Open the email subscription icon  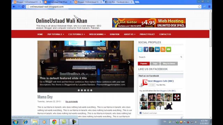click(169, 49)
